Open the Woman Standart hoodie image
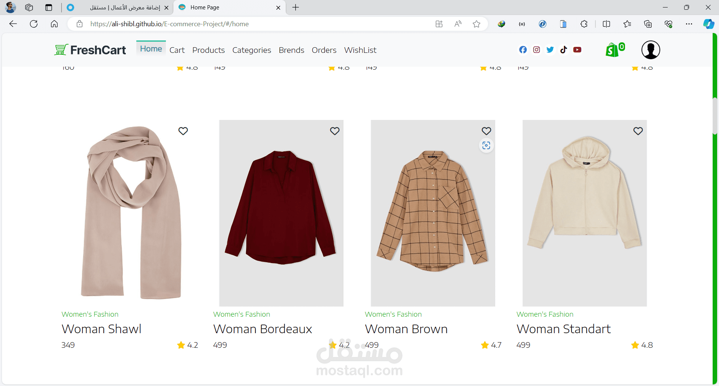This screenshot has width=719, height=386. pyautogui.click(x=585, y=213)
